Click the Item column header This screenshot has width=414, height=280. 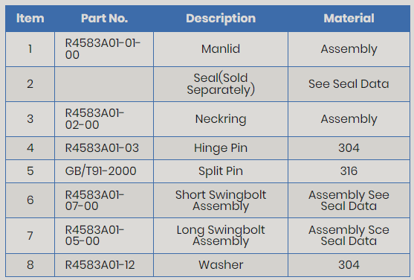pos(30,19)
